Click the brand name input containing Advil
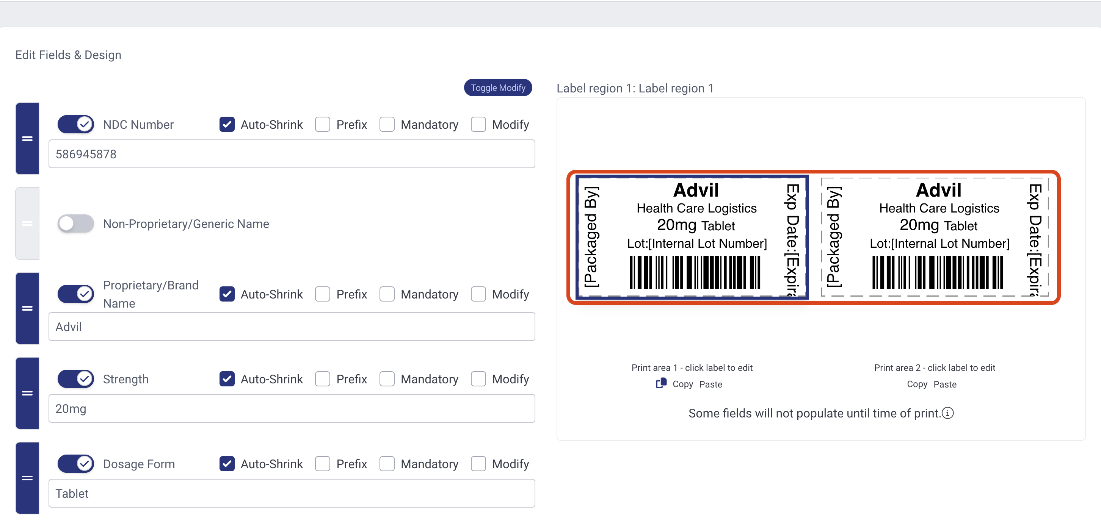The height and width of the screenshot is (522, 1101). [x=292, y=327]
